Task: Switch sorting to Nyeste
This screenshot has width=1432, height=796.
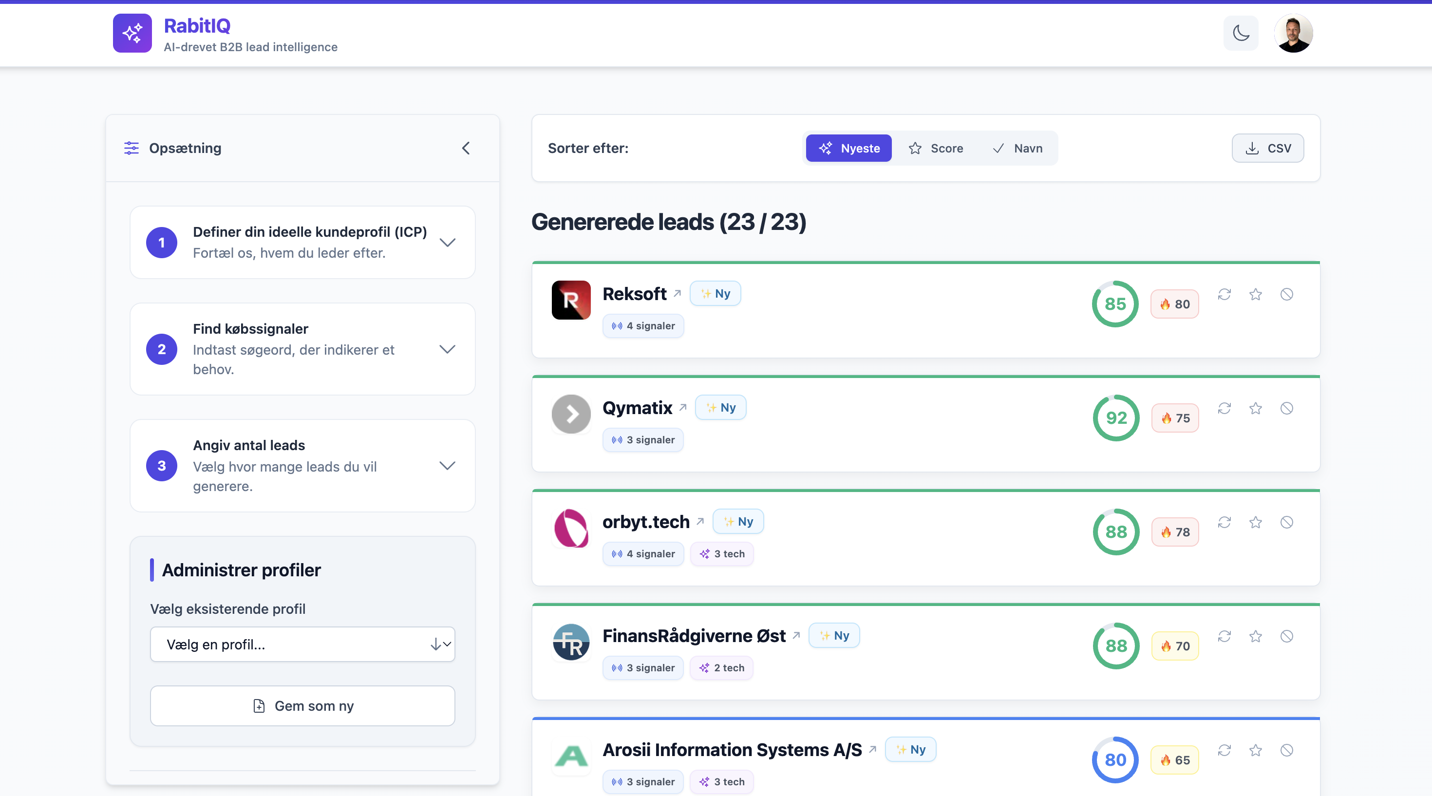Action: pos(848,149)
